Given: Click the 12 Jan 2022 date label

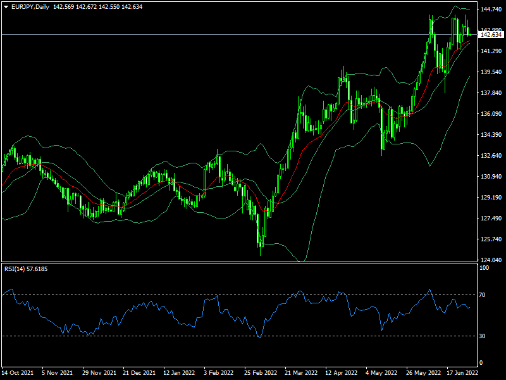Looking at the screenshot, I should (179, 373).
